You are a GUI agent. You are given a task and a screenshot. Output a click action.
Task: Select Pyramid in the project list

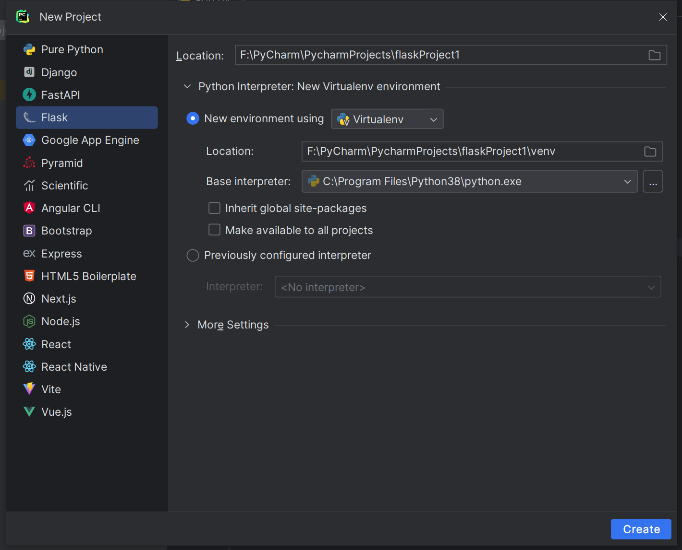tap(87, 163)
